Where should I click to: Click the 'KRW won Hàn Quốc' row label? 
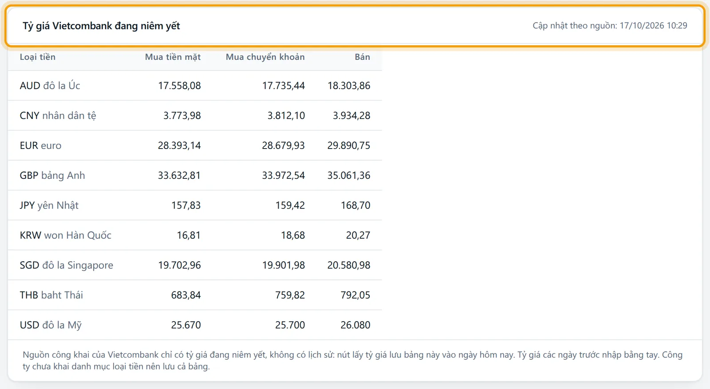[x=66, y=235]
